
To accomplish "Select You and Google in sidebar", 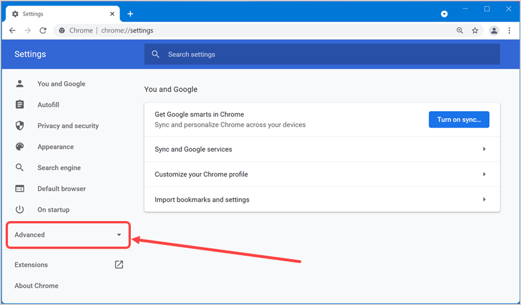I will pos(61,84).
